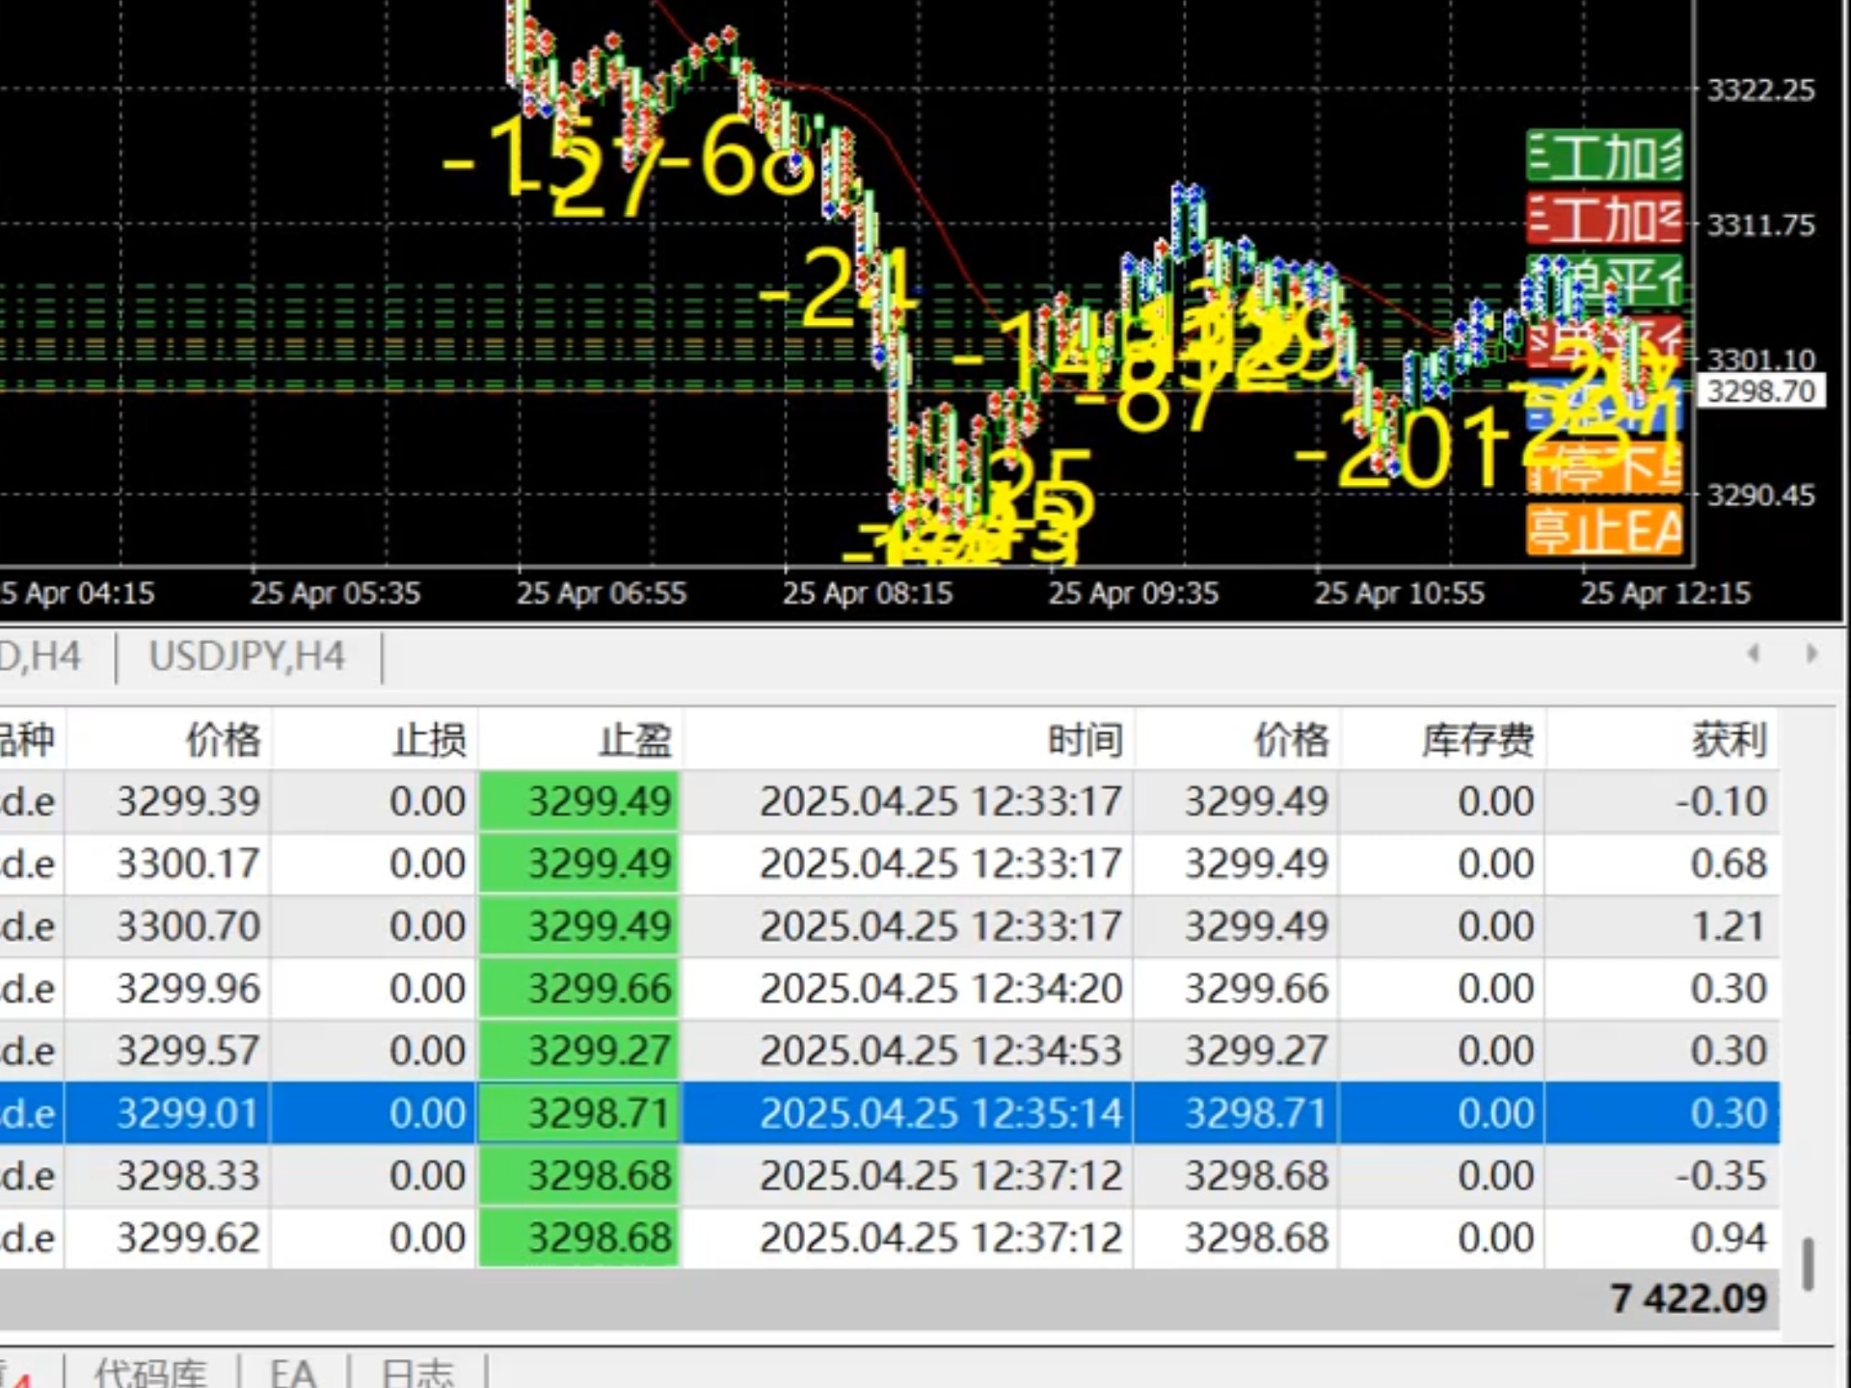Open the 日志 journal tab
This screenshot has width=1851, height=1388.
(416, 1373)
